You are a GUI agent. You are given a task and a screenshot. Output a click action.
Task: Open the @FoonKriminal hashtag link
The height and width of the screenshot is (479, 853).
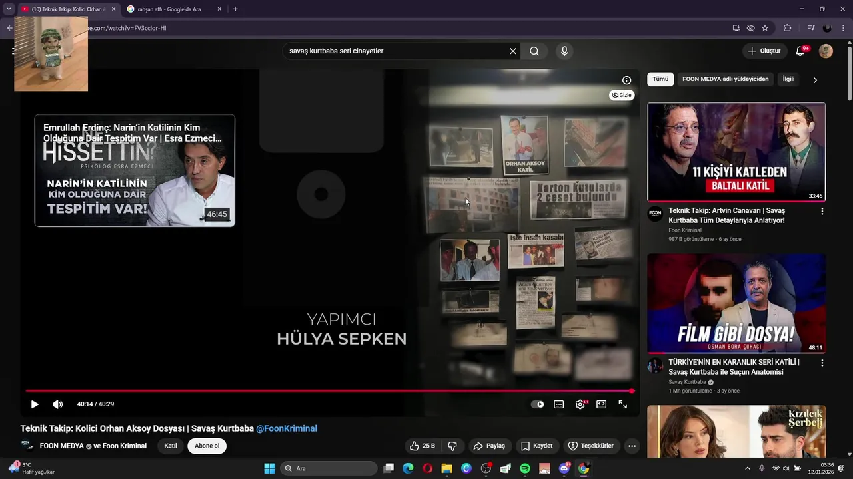point(287,428)
